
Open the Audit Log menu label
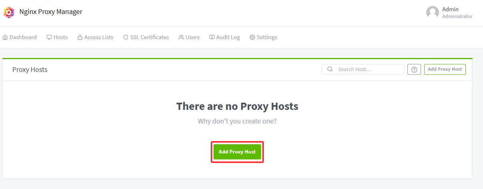(228, 37)
